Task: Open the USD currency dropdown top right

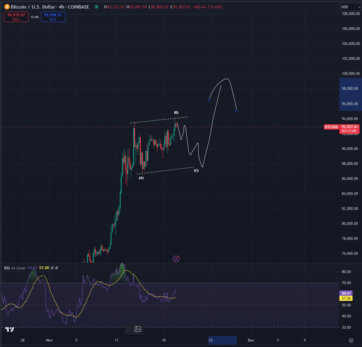Action: (350, 7)
